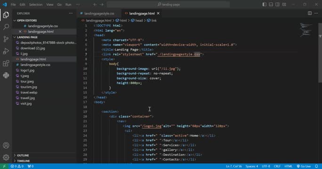Open t.jpeg file
322x169 pixels.
click(24, 76)
